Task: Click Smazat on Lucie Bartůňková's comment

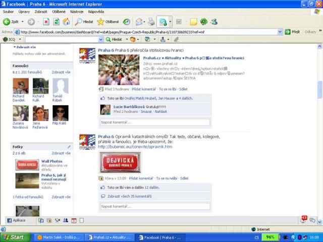Action: tap(146, 111)
